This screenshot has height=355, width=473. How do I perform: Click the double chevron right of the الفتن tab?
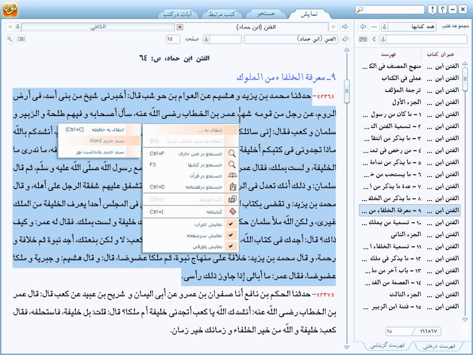tap(333, 27)
